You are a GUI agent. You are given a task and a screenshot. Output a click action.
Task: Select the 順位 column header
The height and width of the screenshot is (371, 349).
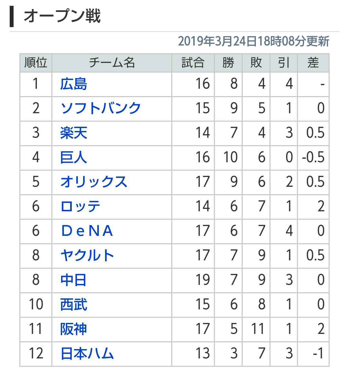[x=36, y=63]
